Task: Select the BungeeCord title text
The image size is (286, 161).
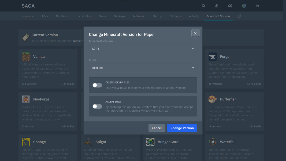Action: 168,142
